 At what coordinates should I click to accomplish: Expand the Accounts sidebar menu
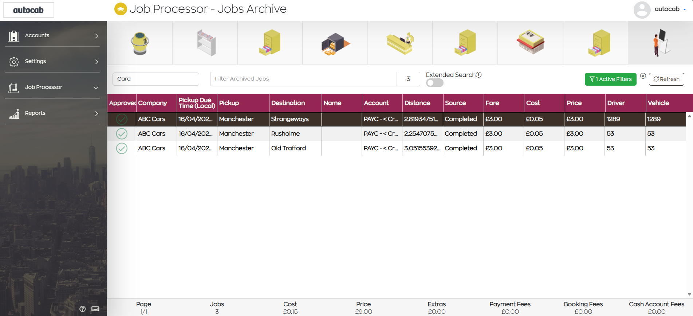tap(52, 36)
